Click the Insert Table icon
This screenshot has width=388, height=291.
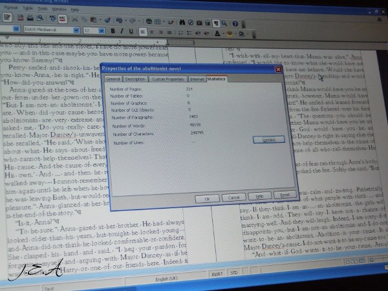pos(158,21)
